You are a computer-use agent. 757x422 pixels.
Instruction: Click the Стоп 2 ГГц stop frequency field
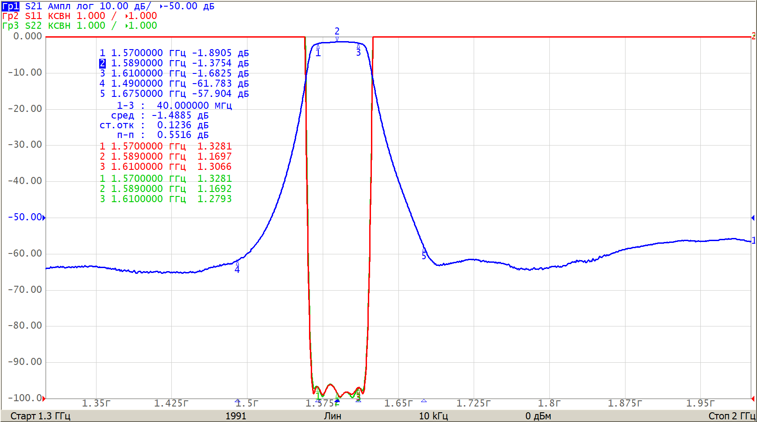click(731, 416)
